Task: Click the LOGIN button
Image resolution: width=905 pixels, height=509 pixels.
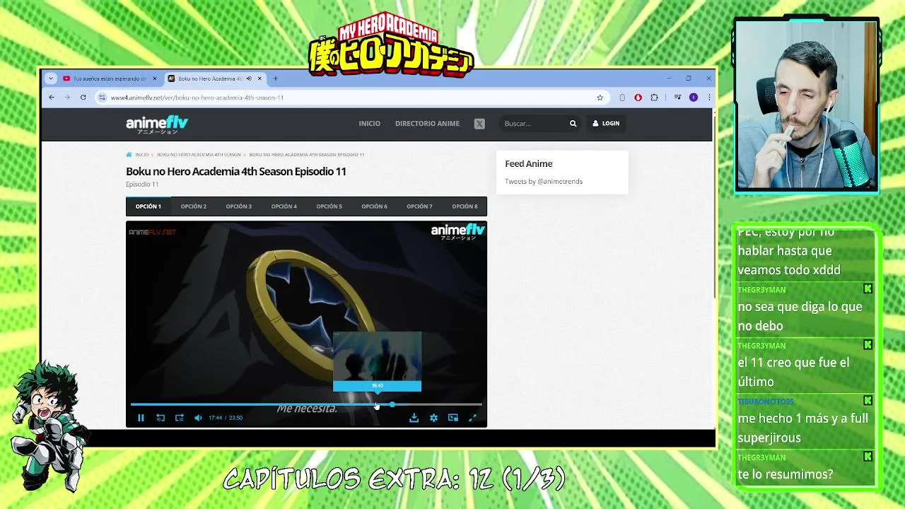Action: tap(606, 124)
